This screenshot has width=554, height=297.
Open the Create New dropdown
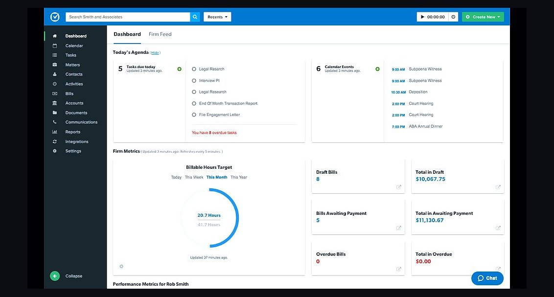[x=483, y=17]
